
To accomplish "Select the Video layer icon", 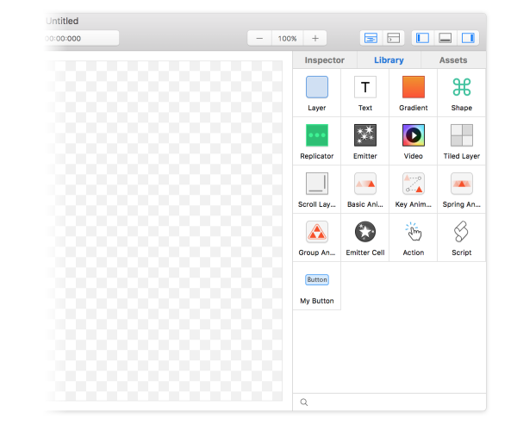I will pos(414,135).
